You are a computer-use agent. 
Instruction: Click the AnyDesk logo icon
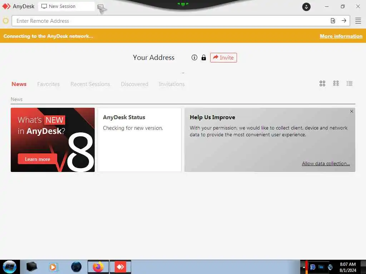(6, 6)
